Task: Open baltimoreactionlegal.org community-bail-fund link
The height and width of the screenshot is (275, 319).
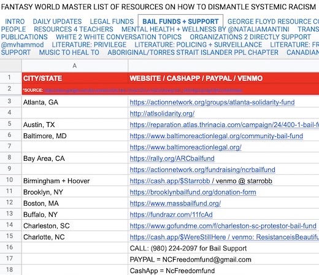Action: (x=216, y=136)
